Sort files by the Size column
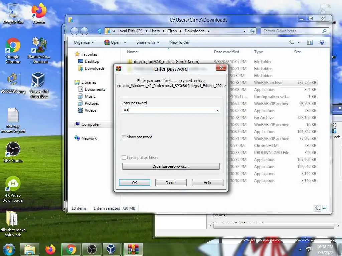The height and width of the screenshot is (256, 342). [298, 52]
